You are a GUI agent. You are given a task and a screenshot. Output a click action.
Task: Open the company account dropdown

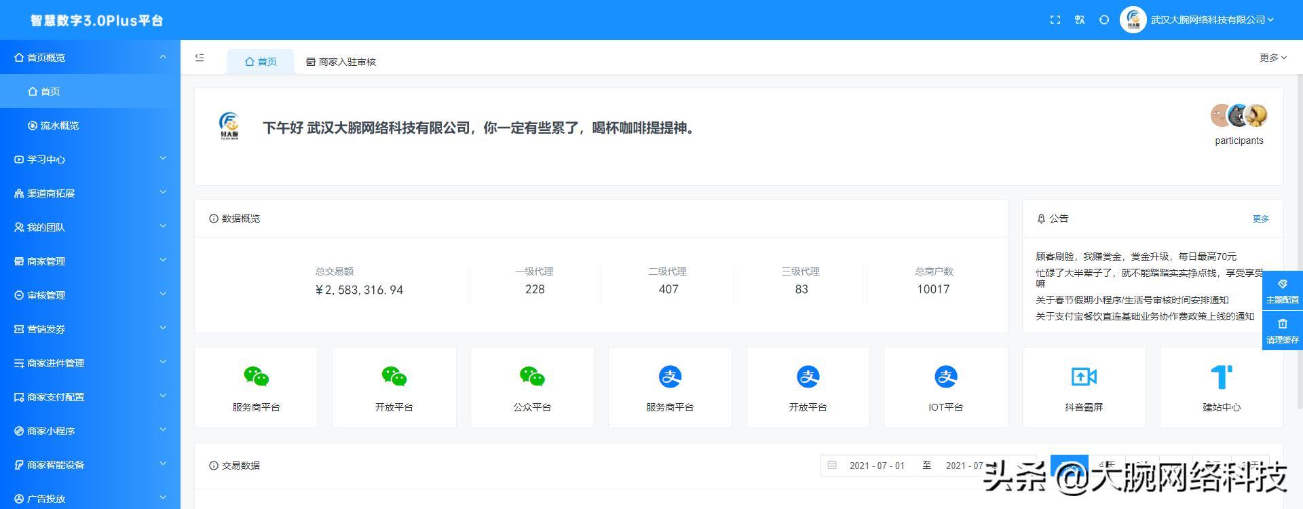[x=1212, y=20]
